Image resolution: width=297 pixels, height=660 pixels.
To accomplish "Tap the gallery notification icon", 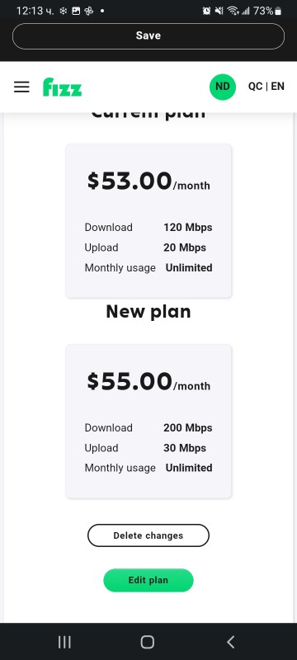I will pyautogui.click(x=76, y=11).
